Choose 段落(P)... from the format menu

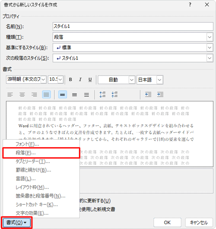pyautogui.click(x=41, y=153)
